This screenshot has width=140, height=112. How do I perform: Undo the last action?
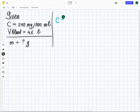[x=4, y=8]
